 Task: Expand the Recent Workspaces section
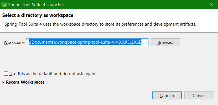pyautogui.click(x=3, y=82)
